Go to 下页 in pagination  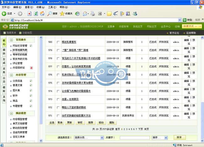click(x=140, y=129)
